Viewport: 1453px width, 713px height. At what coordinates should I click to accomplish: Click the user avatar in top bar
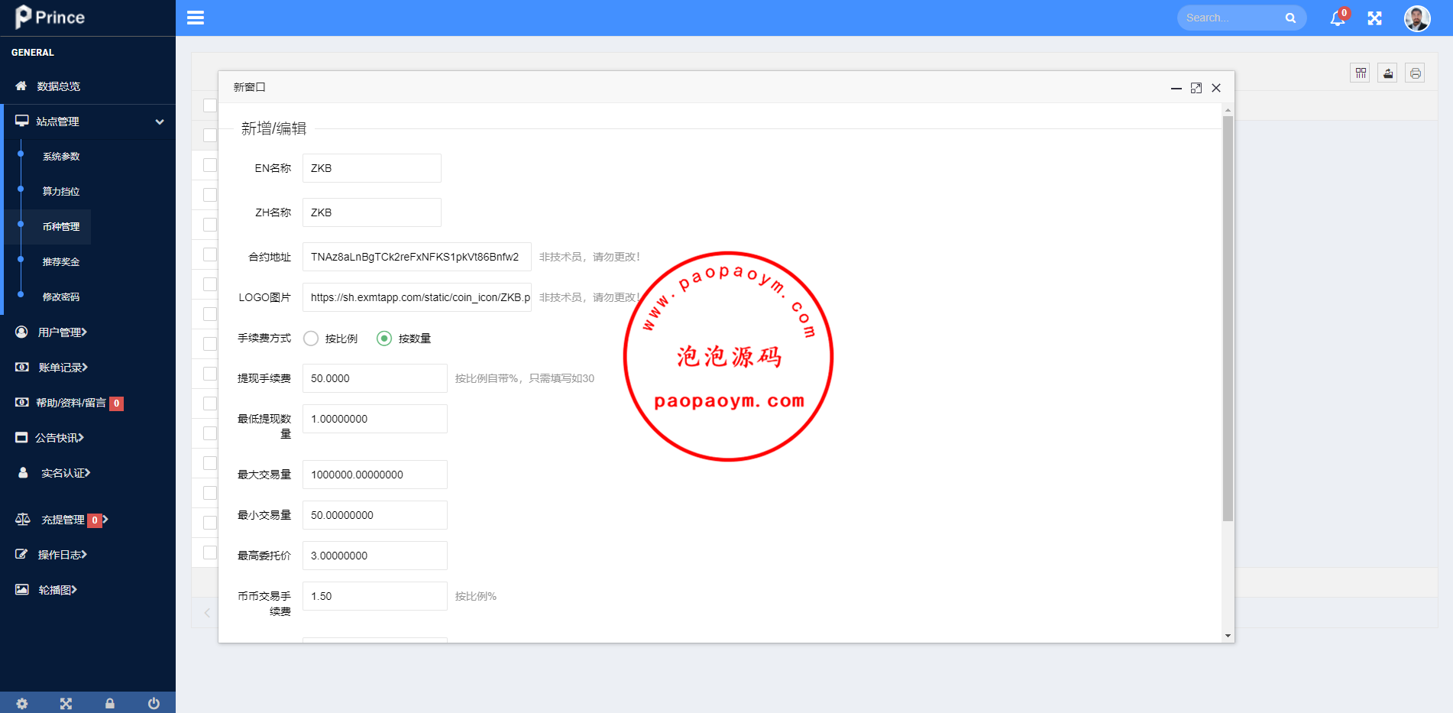[1416, 18]
